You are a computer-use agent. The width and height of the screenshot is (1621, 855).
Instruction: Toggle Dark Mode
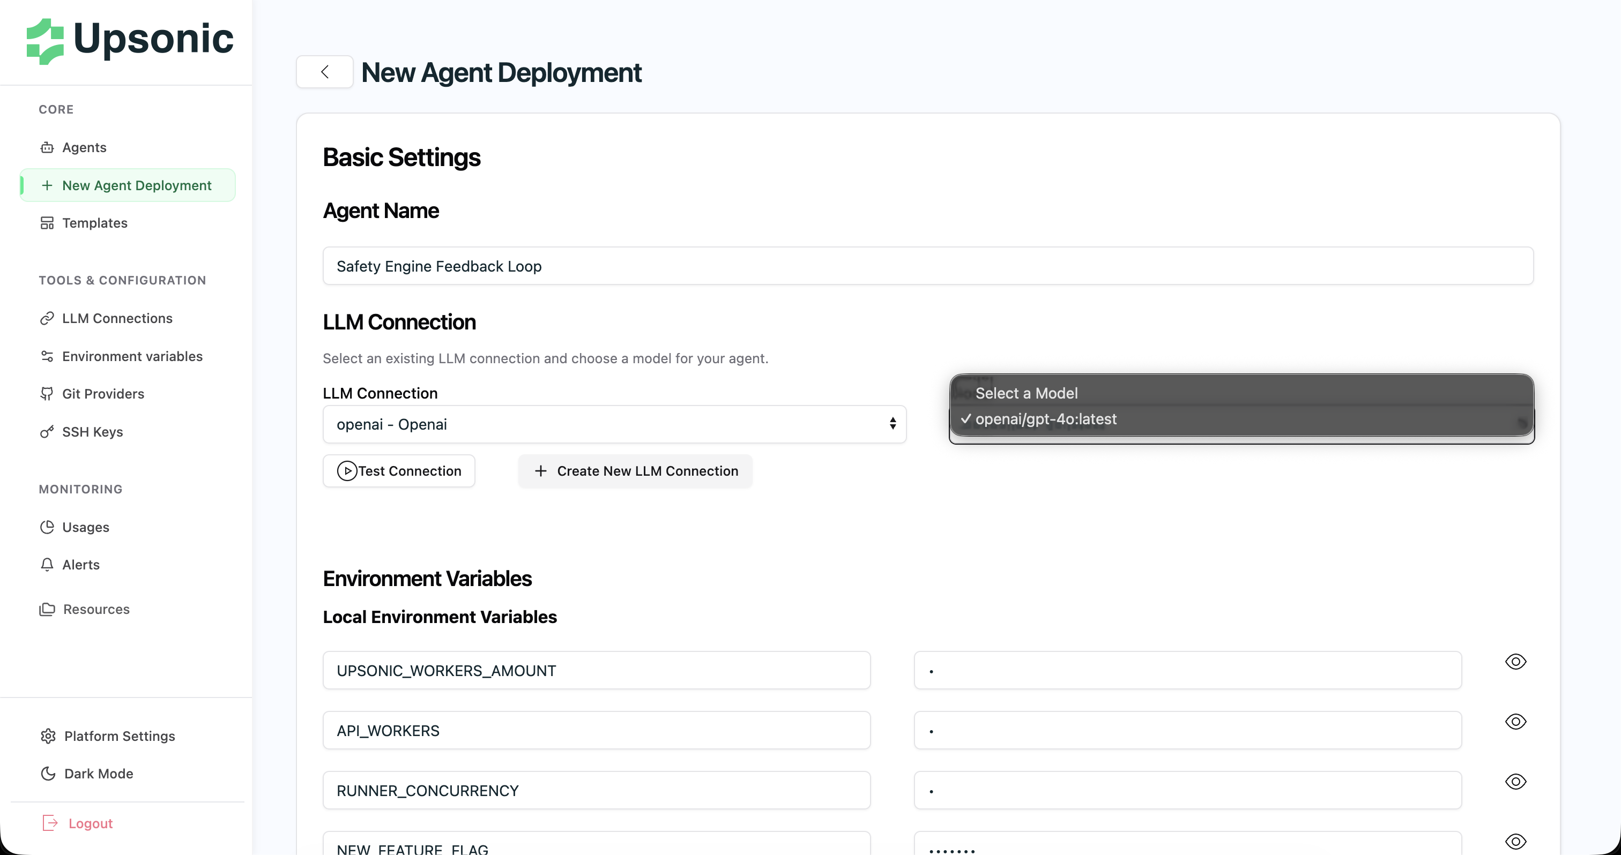coord(98,774)
